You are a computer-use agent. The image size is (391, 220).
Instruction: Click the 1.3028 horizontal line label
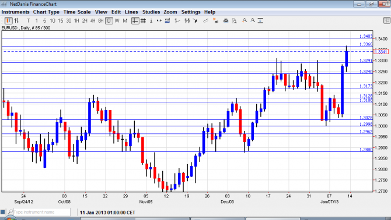tap(366, 118)
